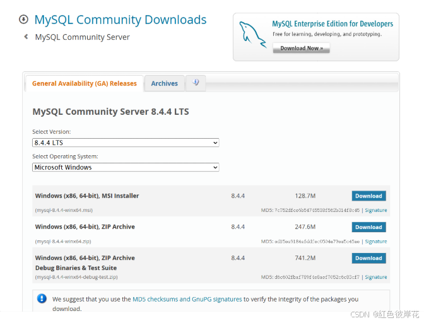Click the (mysql-8.4.4-winx64.zip) filename
The width and height of the screenshot is (424, 323).
(63, 242)
